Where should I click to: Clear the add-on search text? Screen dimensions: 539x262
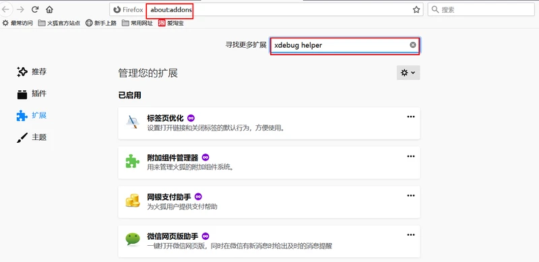[413, 45]
